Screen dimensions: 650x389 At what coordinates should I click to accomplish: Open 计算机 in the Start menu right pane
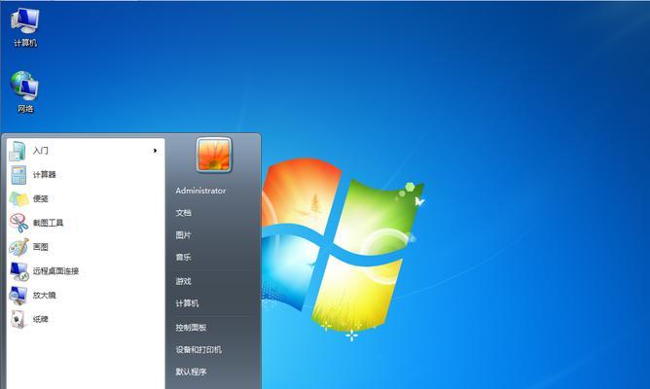tap(187, 303)
